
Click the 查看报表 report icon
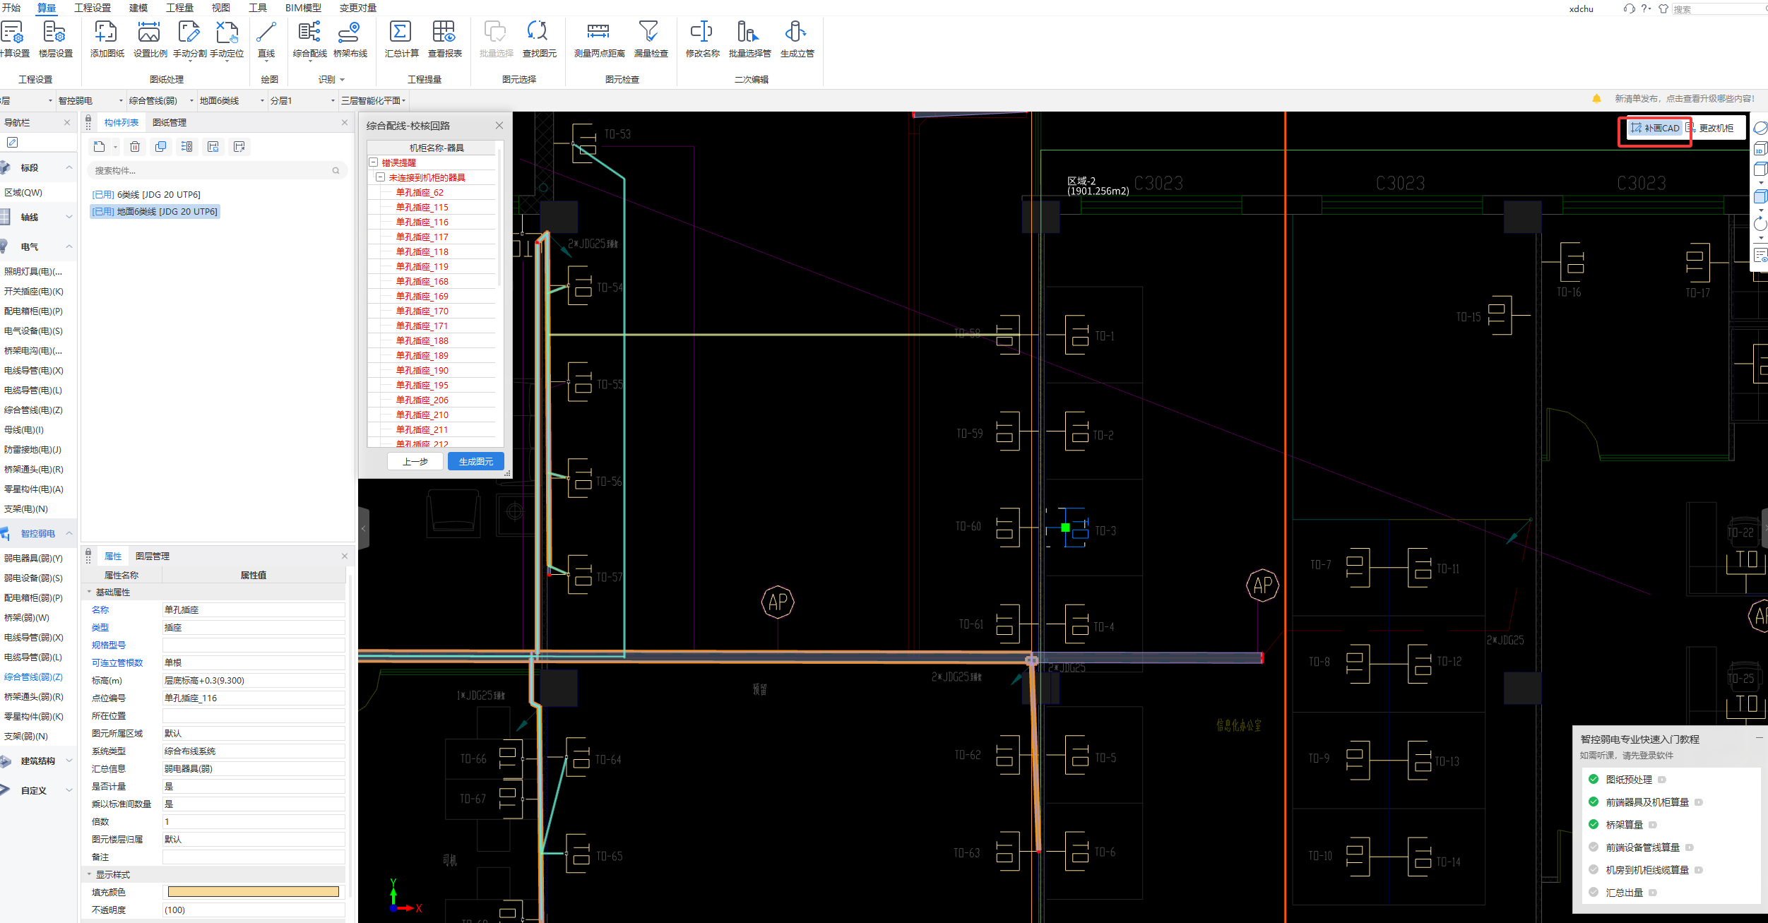[x=444, y=32]
